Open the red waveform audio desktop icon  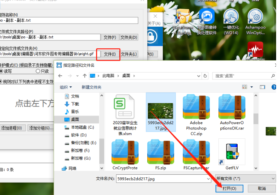coord(255,49)
